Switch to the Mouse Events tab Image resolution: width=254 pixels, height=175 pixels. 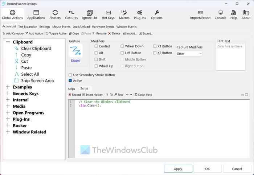click(61, 27)
